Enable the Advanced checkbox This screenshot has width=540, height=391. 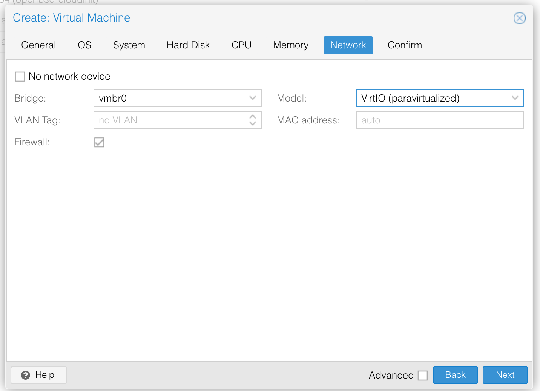tap(423, 375)
